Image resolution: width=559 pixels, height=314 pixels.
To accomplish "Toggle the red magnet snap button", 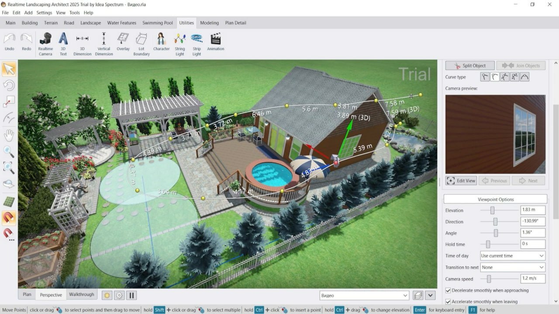I will point(9,217).
